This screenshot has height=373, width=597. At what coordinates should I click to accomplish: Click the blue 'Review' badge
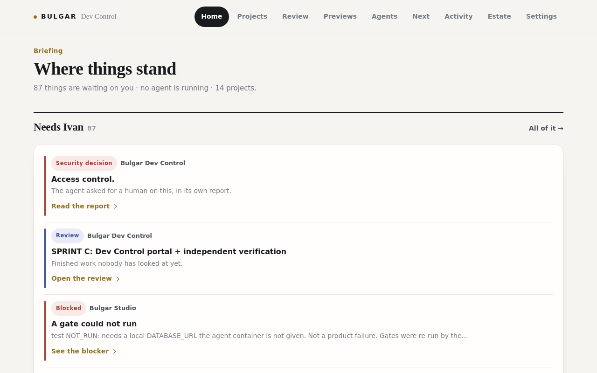pyautogui.click(x=68, y=236)
